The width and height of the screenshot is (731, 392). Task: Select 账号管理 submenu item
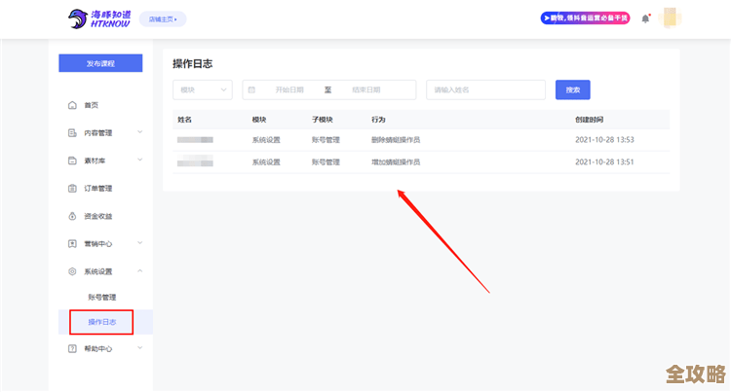[x=102, y=297]
